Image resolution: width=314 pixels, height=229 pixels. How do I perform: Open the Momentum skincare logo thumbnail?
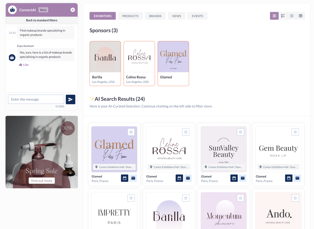coord(224,211)
